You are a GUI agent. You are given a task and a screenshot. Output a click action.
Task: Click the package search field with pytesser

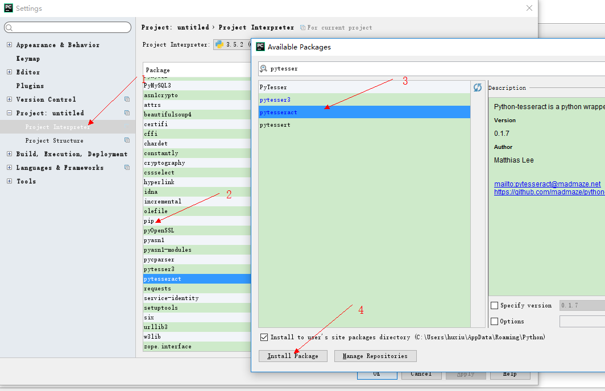pyautogui.click(x=432, y=69)
